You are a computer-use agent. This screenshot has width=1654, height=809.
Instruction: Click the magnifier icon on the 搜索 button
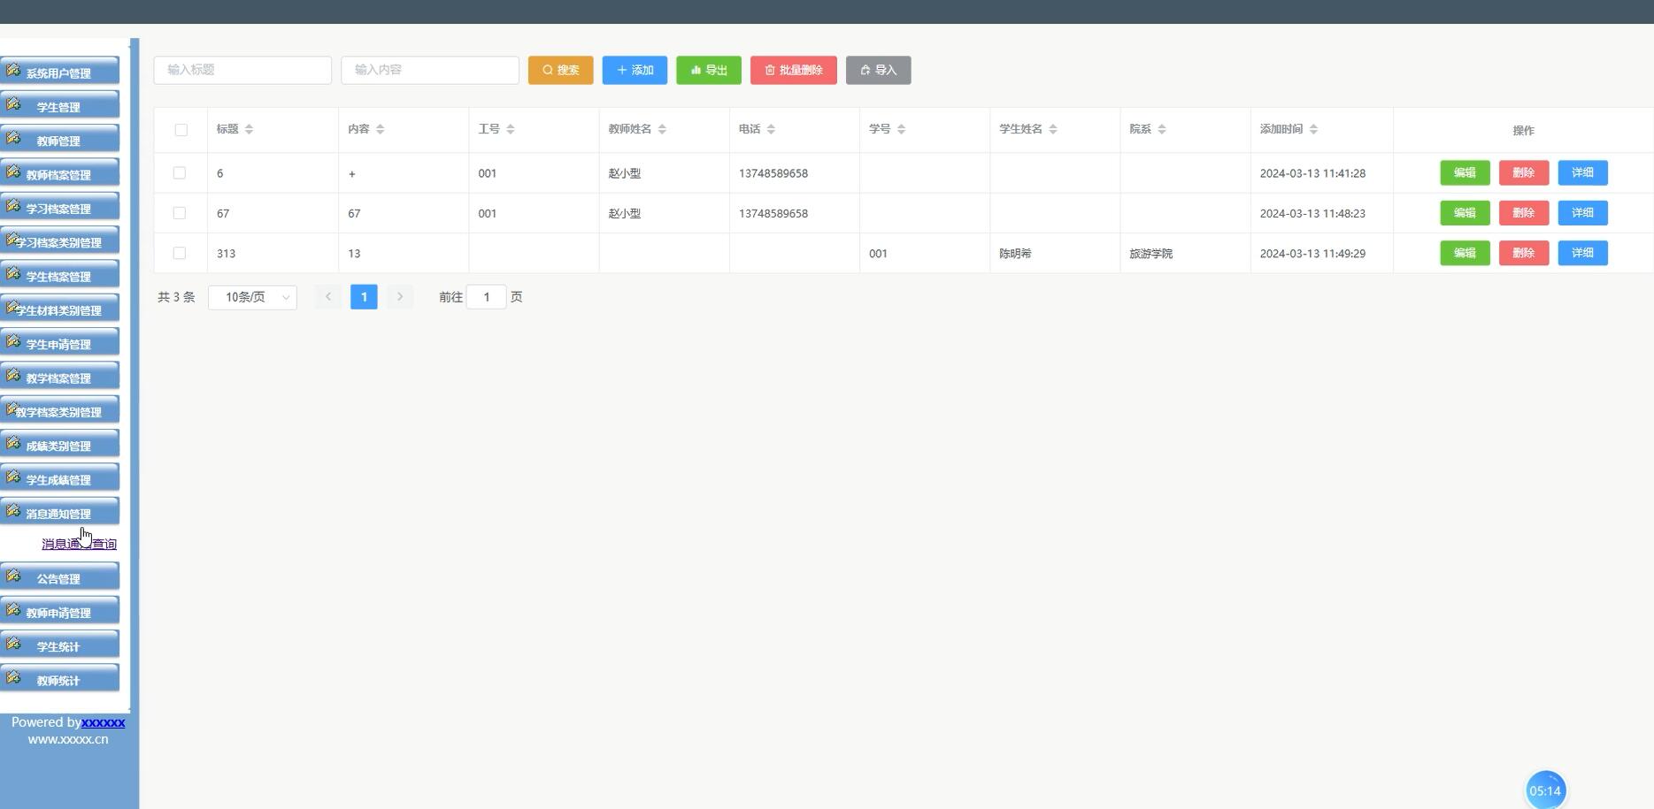pos(549,70)
